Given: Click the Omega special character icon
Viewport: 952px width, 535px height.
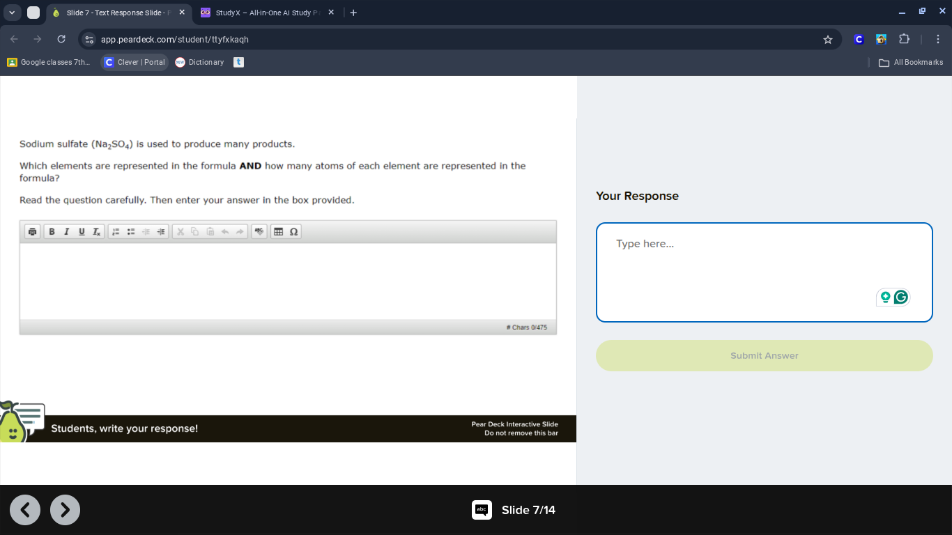Looking at the screenshot, I should (293, 232).
